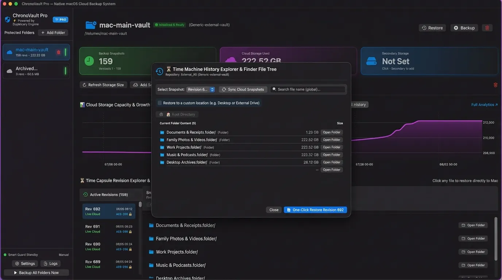This screenshot has width=502, height=280.
Task: Select the Archived... vault in sidebar
Action: tap(36, 71)
